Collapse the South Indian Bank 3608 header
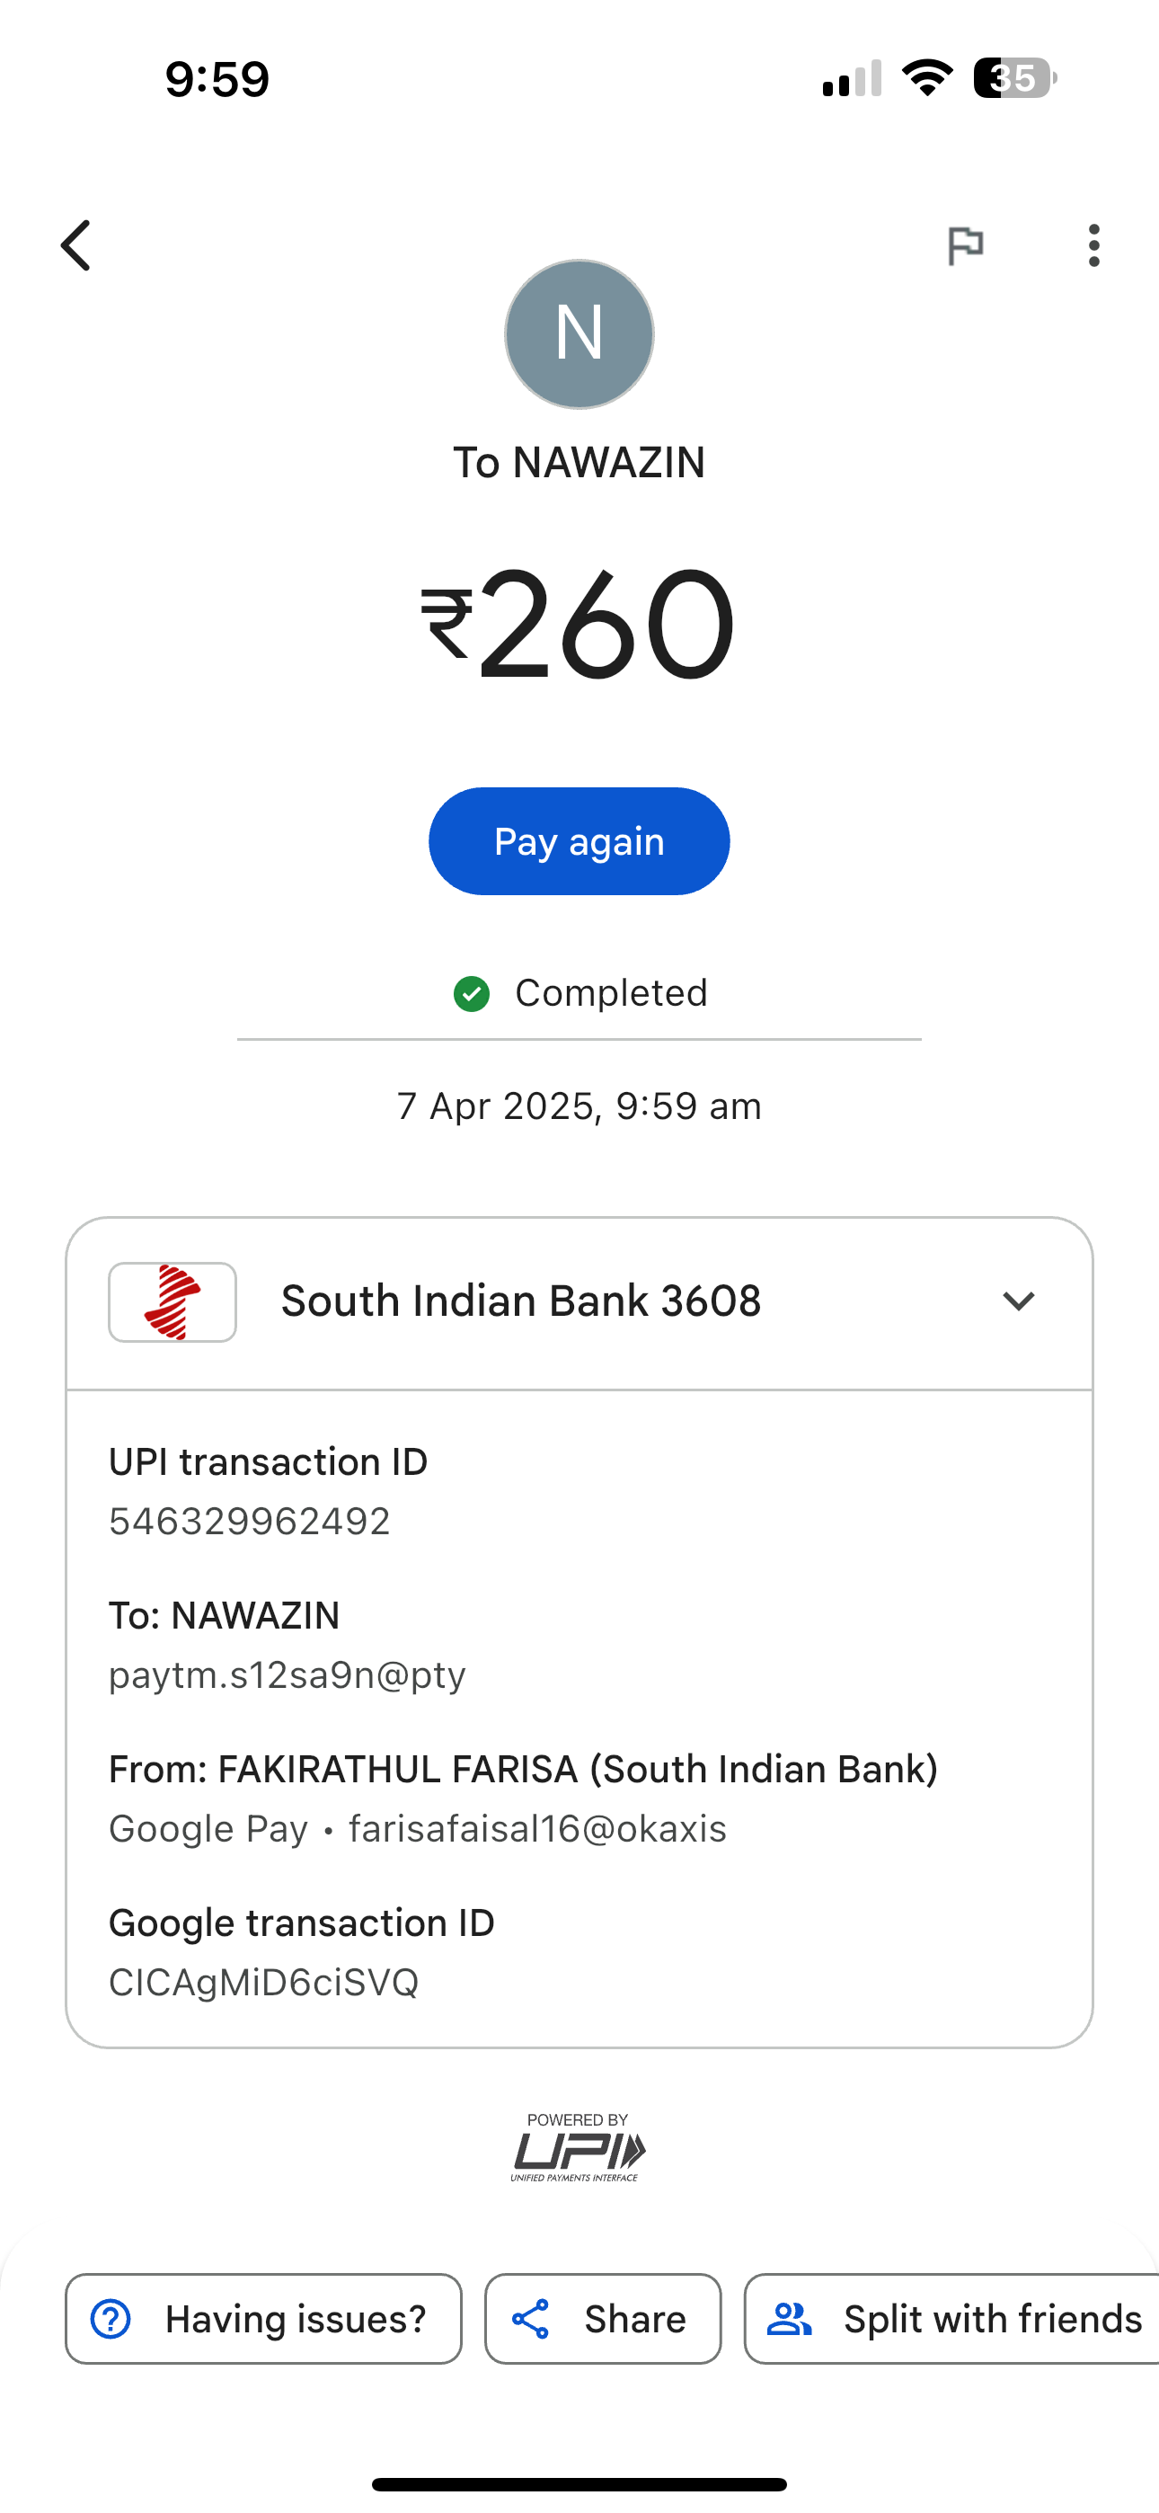The width and height of the screenshot is (1159, 2513). click(x=521, y=1301)
